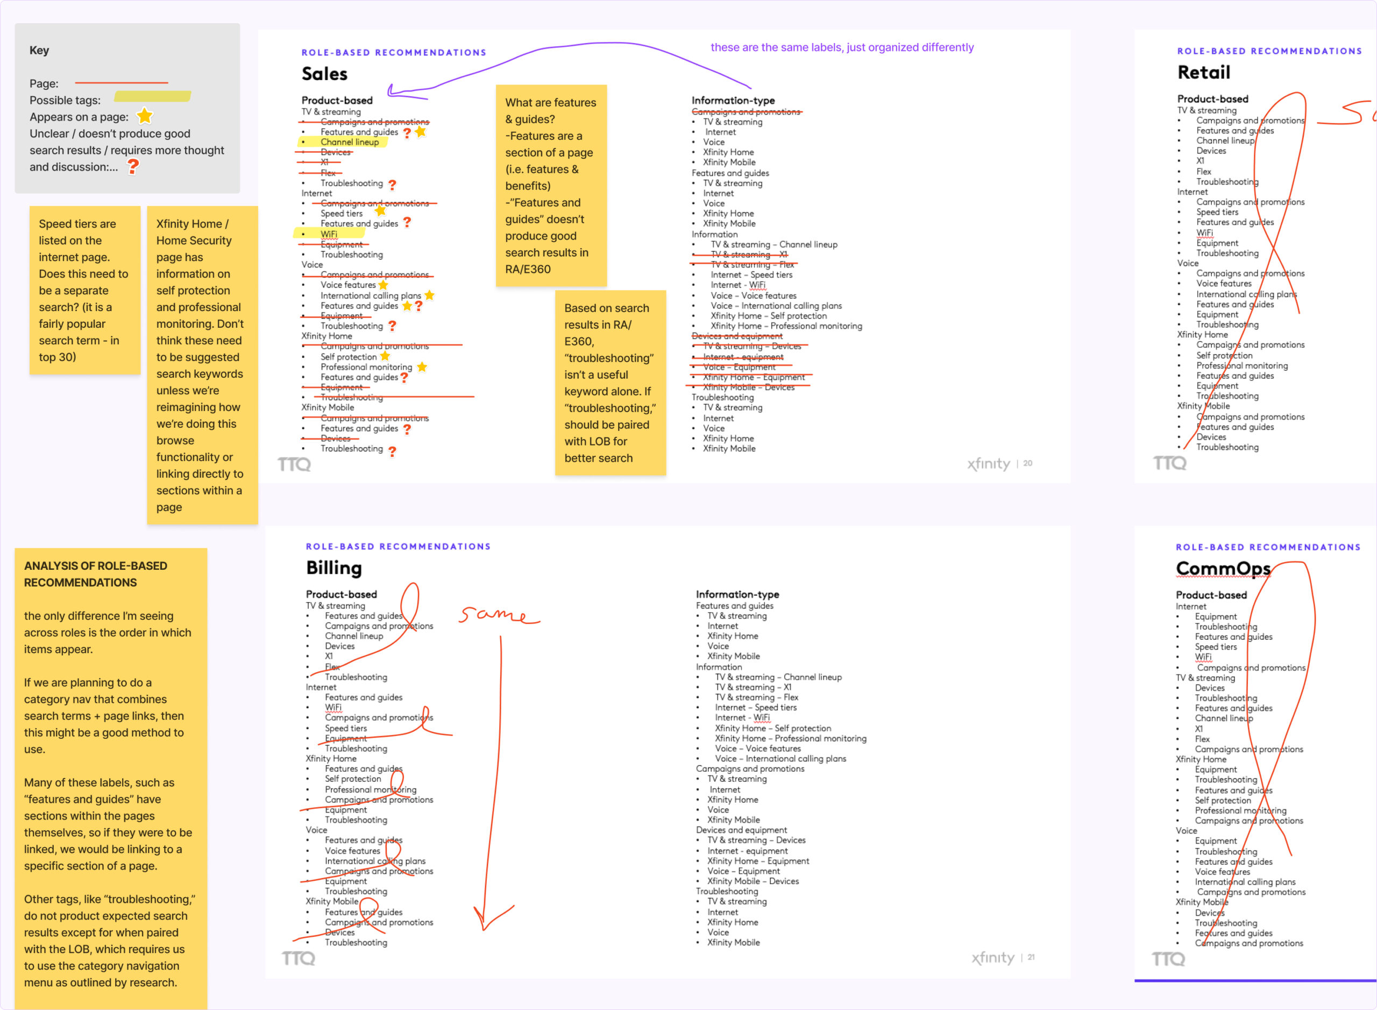Click the 'Retail' slide heading

(1203, 72)
